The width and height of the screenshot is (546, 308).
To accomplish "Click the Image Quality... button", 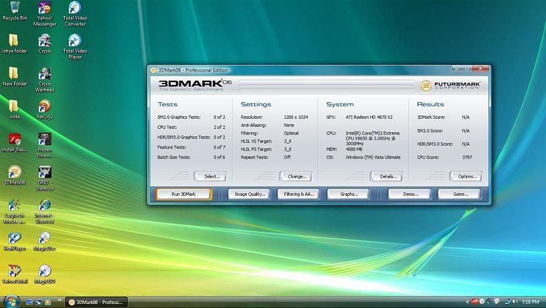I will tap(248, 194).
